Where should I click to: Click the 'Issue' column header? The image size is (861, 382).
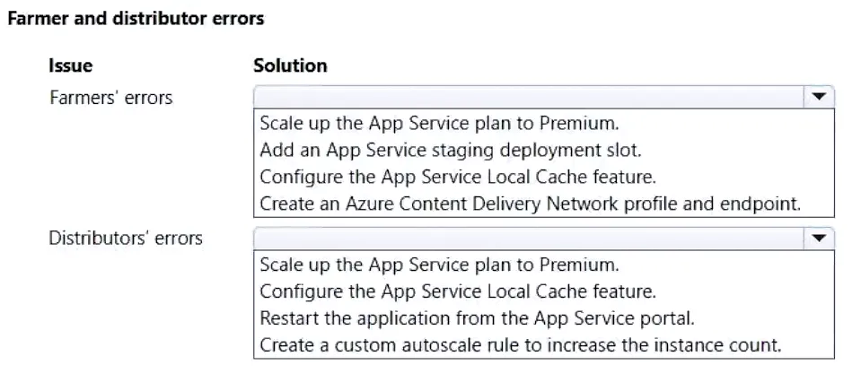click(71, 65)
